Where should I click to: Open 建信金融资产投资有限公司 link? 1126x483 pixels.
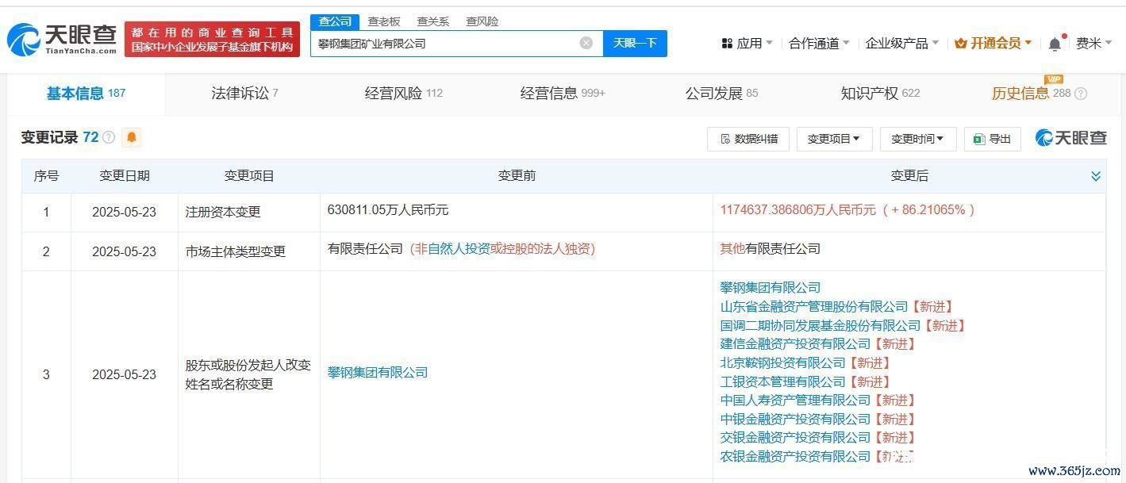795,343
